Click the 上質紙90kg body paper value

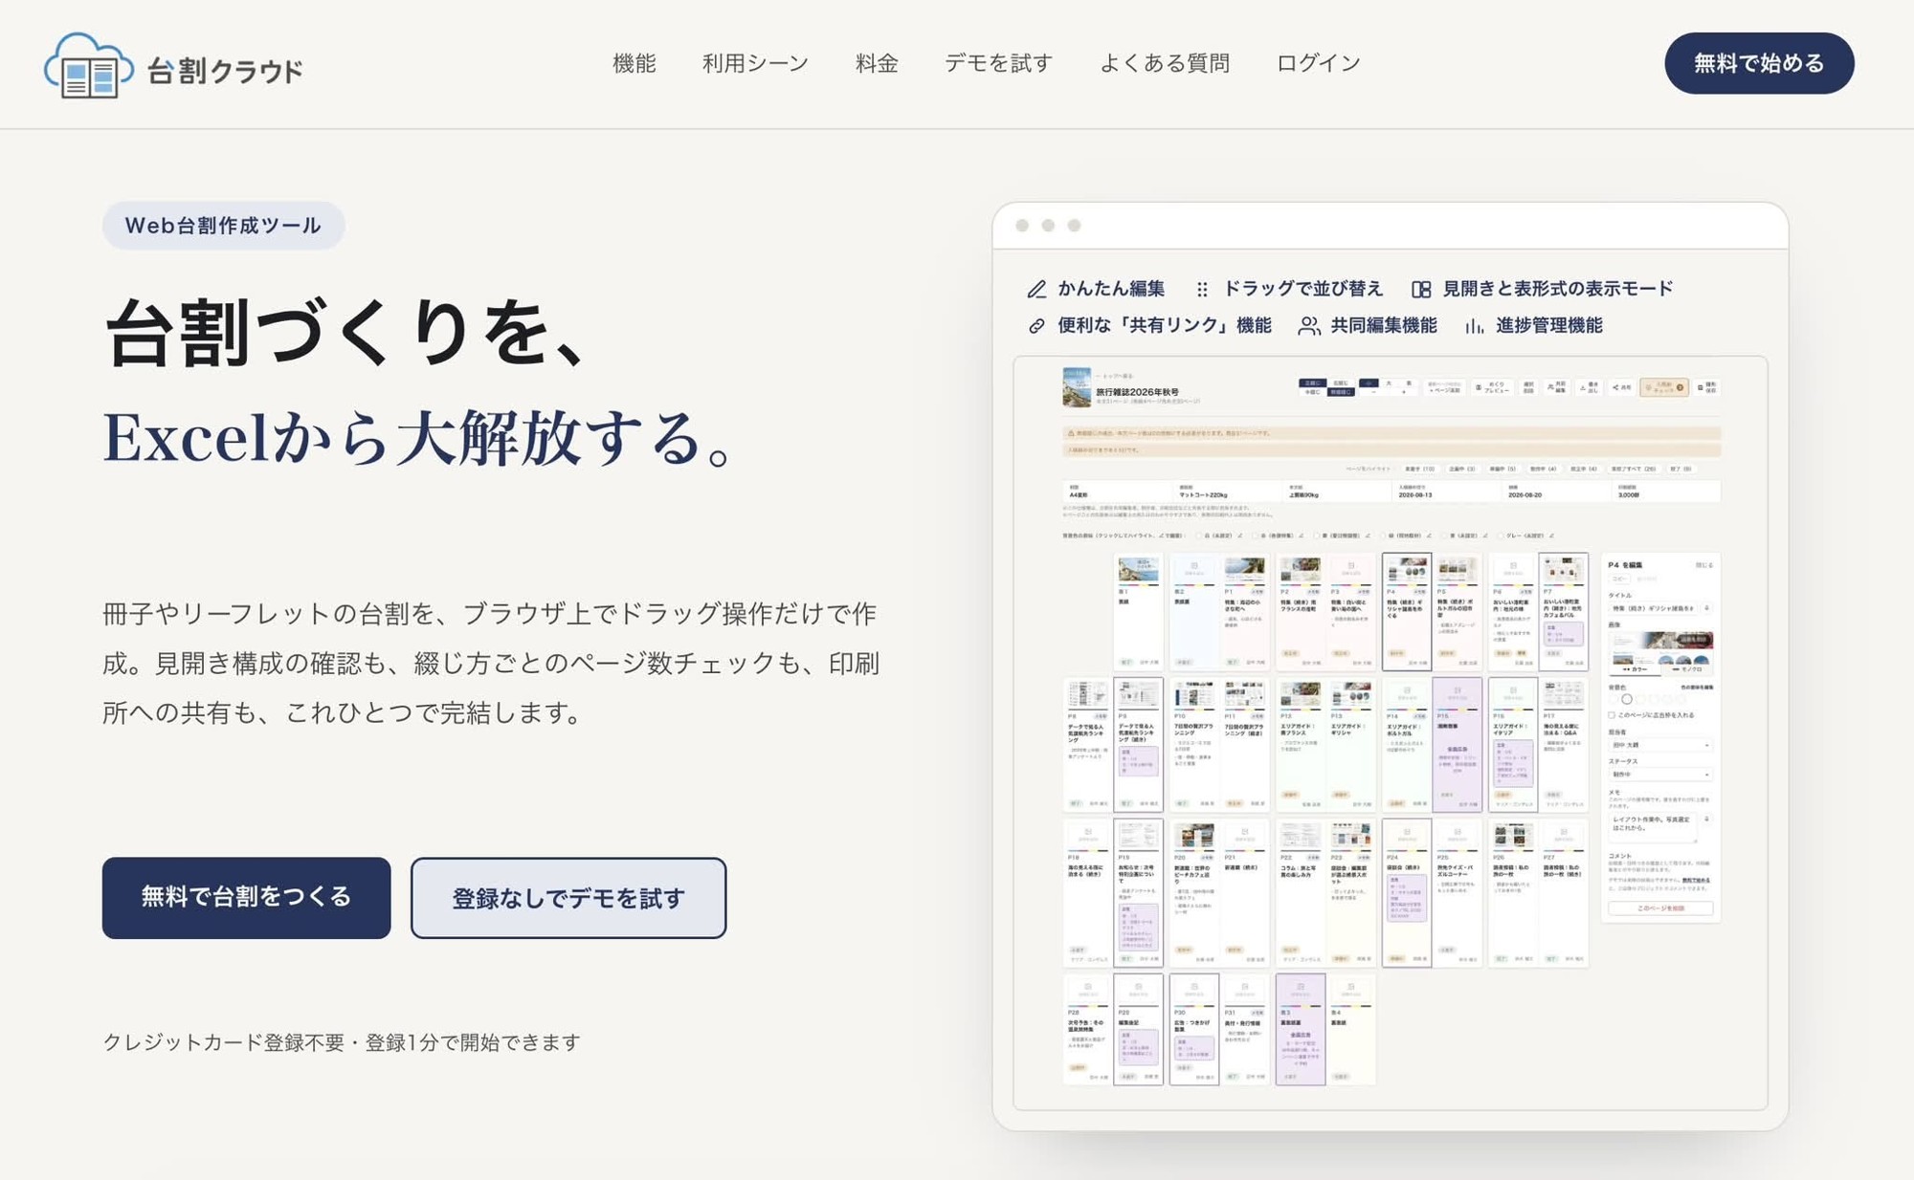click(1303, 495)
